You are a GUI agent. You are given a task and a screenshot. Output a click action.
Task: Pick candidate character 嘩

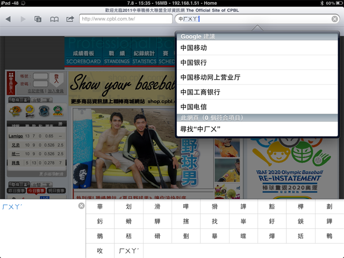186,206
